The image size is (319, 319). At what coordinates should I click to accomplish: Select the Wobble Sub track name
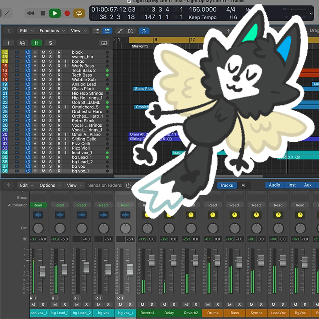point(84,79)
